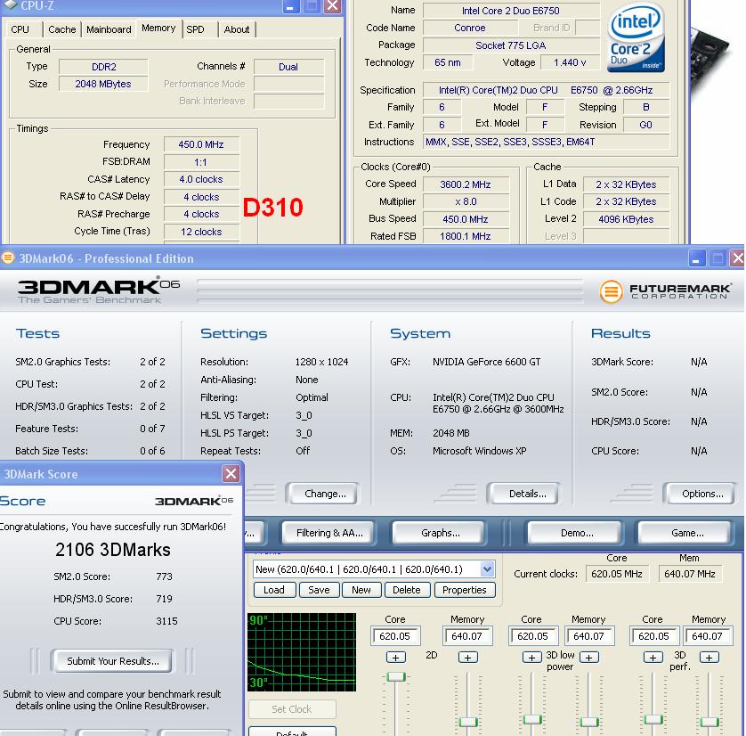Click the 3D perf. Memory slider handle
This screenshot has width=746, height=736.
click(709, 722)
